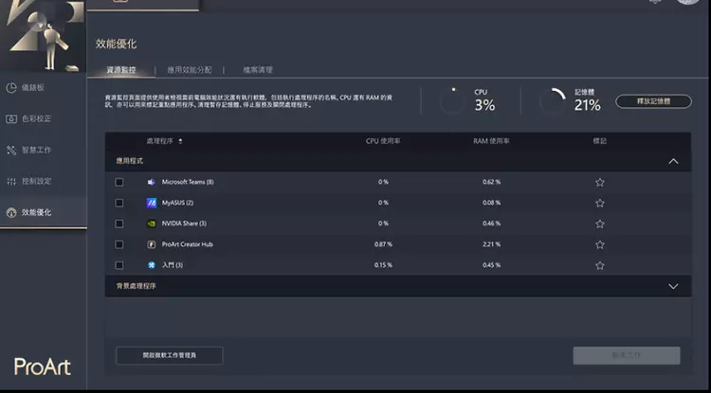Viewport: 711px width, 393px height.
Task: Star the Microsoft Teams process
Action: 599,182
